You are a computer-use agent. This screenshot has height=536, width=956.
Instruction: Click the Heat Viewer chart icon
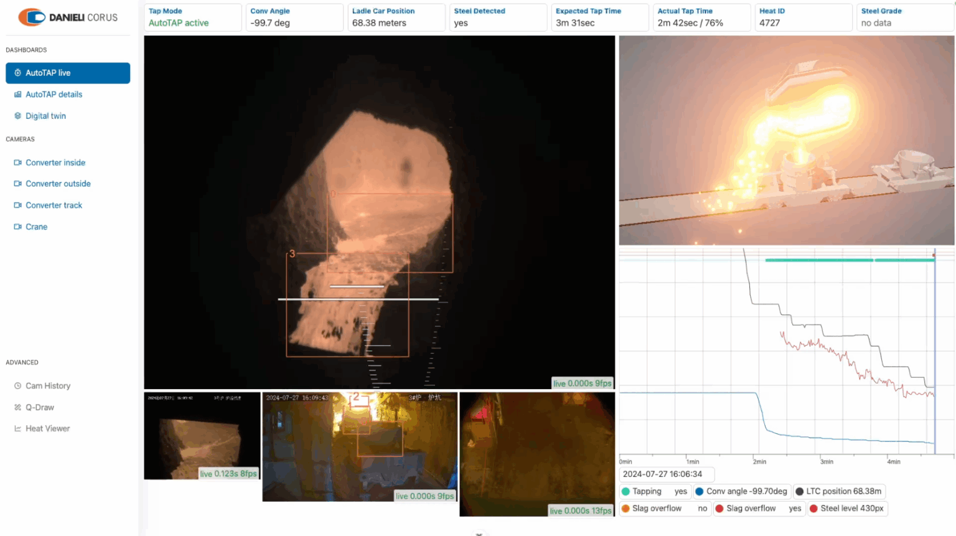(17, 428)
